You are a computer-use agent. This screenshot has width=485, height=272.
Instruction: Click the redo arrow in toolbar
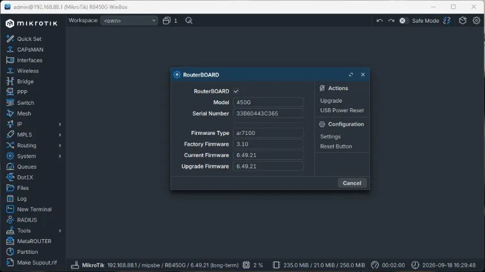(392, 21)
